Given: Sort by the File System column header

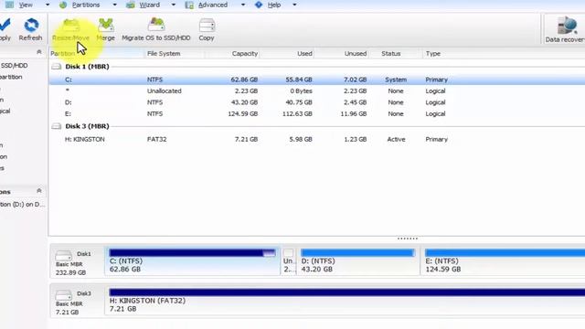Looking at the screenshot, I should [164, 54].
